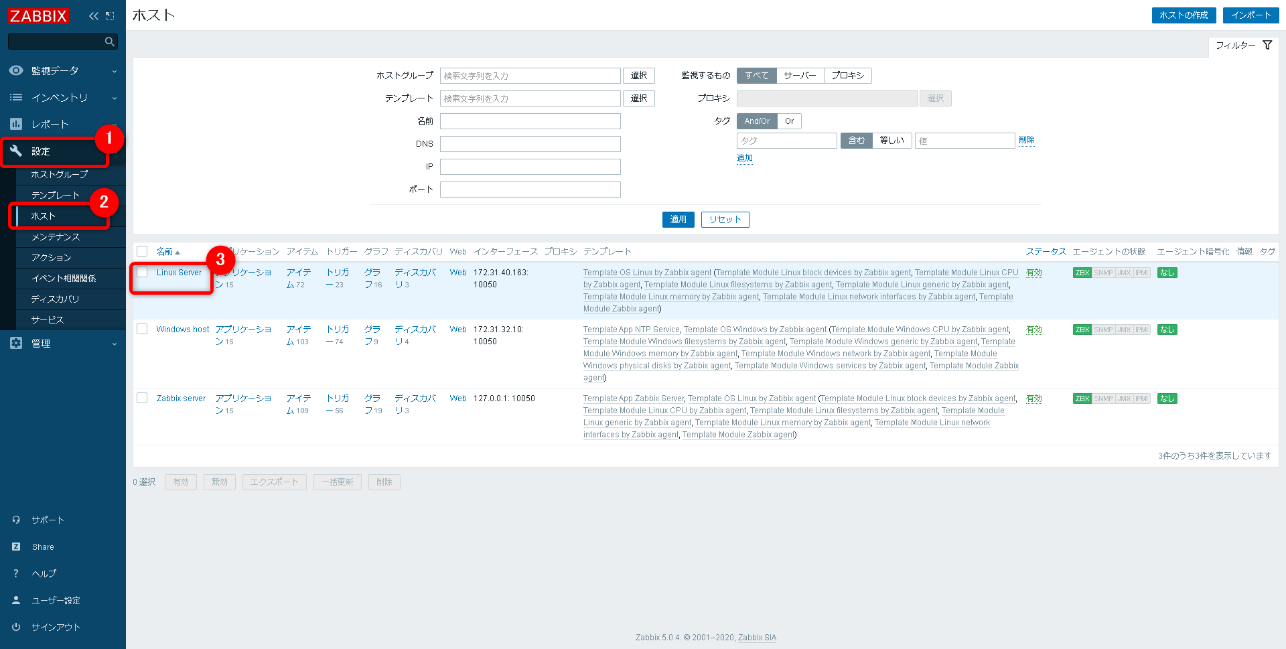
Task: Click encryption 'なし' badge for Windows host
Action: tap(1167, 330)
